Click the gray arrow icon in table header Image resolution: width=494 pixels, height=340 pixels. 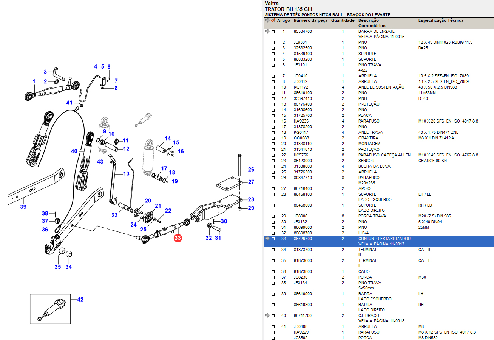click(267, 21)
